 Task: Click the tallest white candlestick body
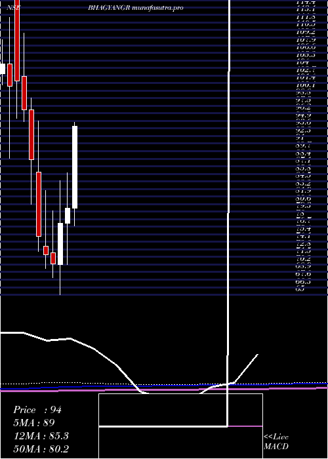click(x=75, y=167)
